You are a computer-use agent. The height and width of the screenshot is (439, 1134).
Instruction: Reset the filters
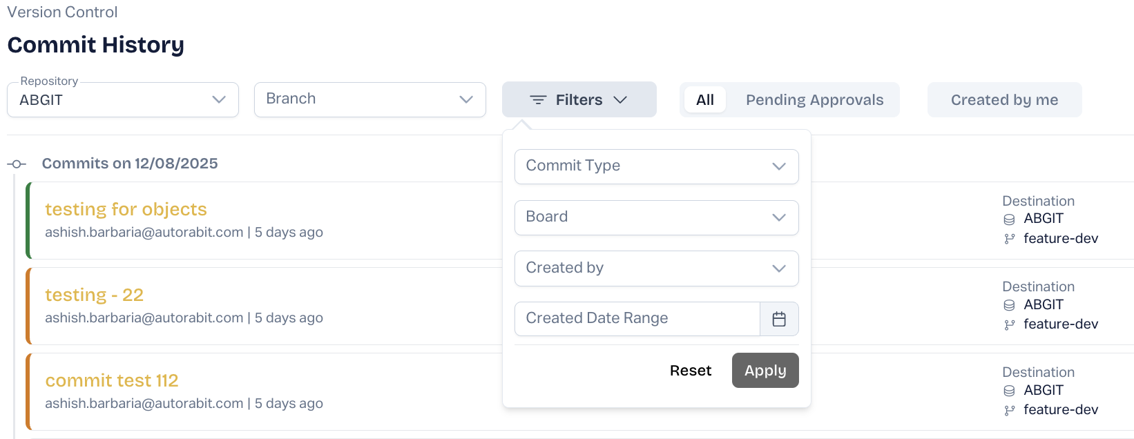(690, 371)
